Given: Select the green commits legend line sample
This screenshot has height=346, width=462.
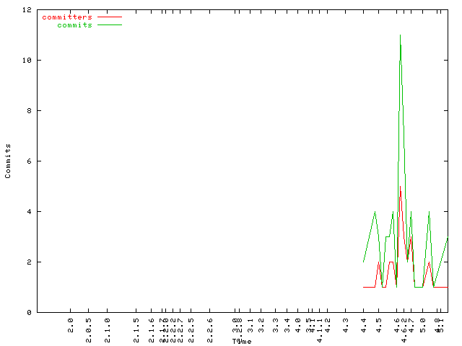Looking at the screenshot, I should (110, 25).
